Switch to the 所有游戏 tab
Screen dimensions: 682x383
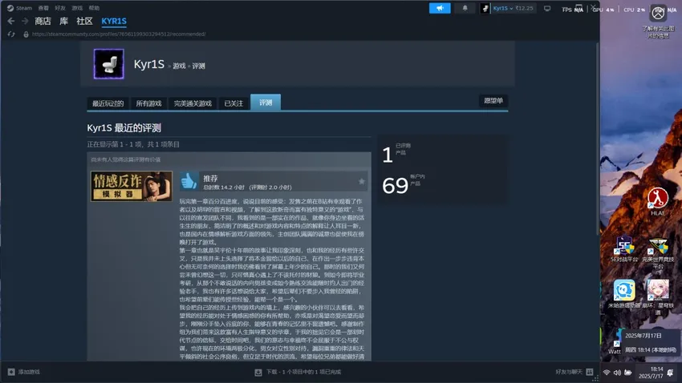pyautogui.click(x=148, y=103)
